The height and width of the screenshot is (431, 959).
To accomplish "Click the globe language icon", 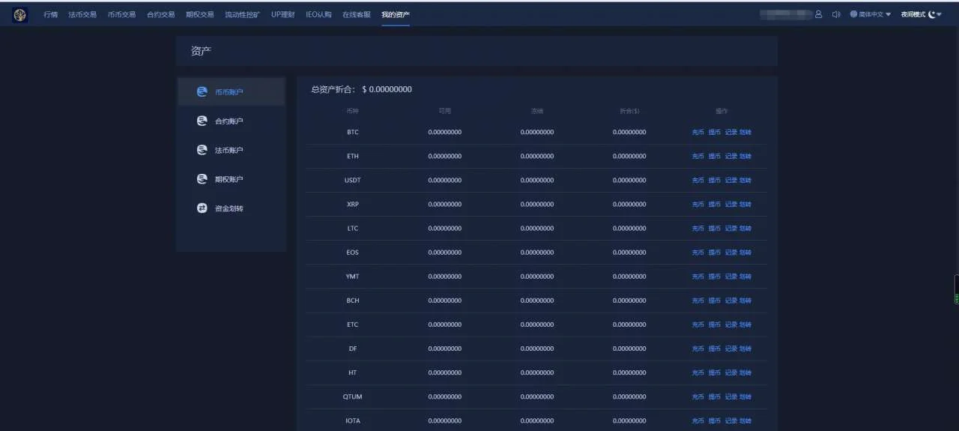I will (853, 14).
